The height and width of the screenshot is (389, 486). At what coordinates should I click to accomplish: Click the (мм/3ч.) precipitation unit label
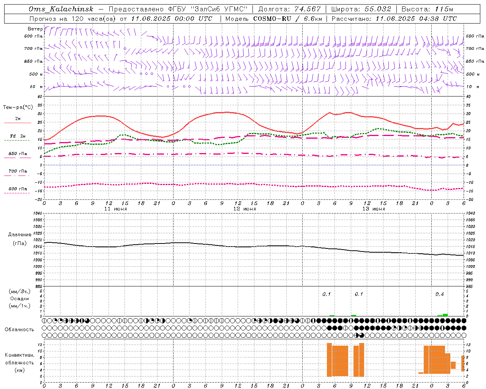coord(20,291)
